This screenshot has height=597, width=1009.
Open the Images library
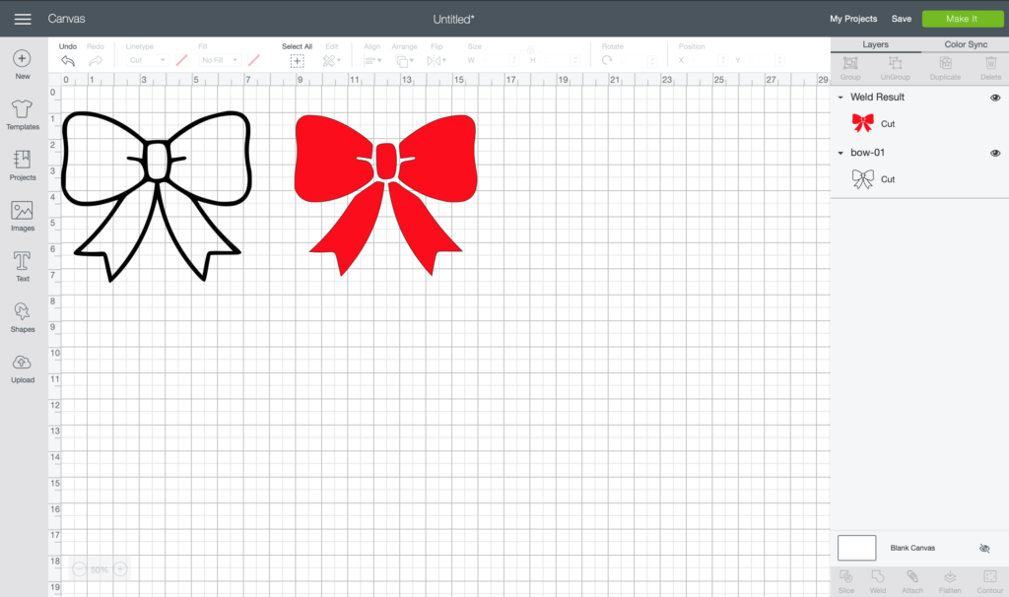point(22,216)
